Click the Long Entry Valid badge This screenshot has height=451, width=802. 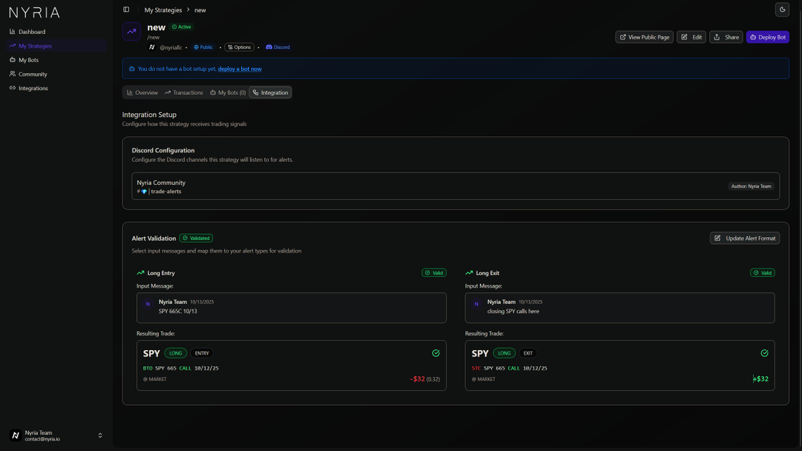tap(434, 273)
